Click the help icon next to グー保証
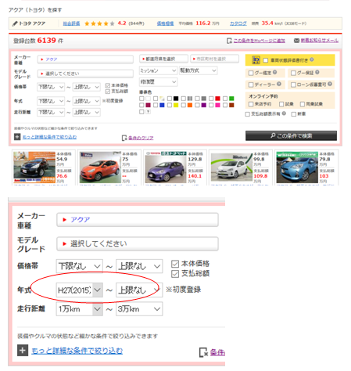The height and width of the screenshot is (371, 351). [317, 72]
